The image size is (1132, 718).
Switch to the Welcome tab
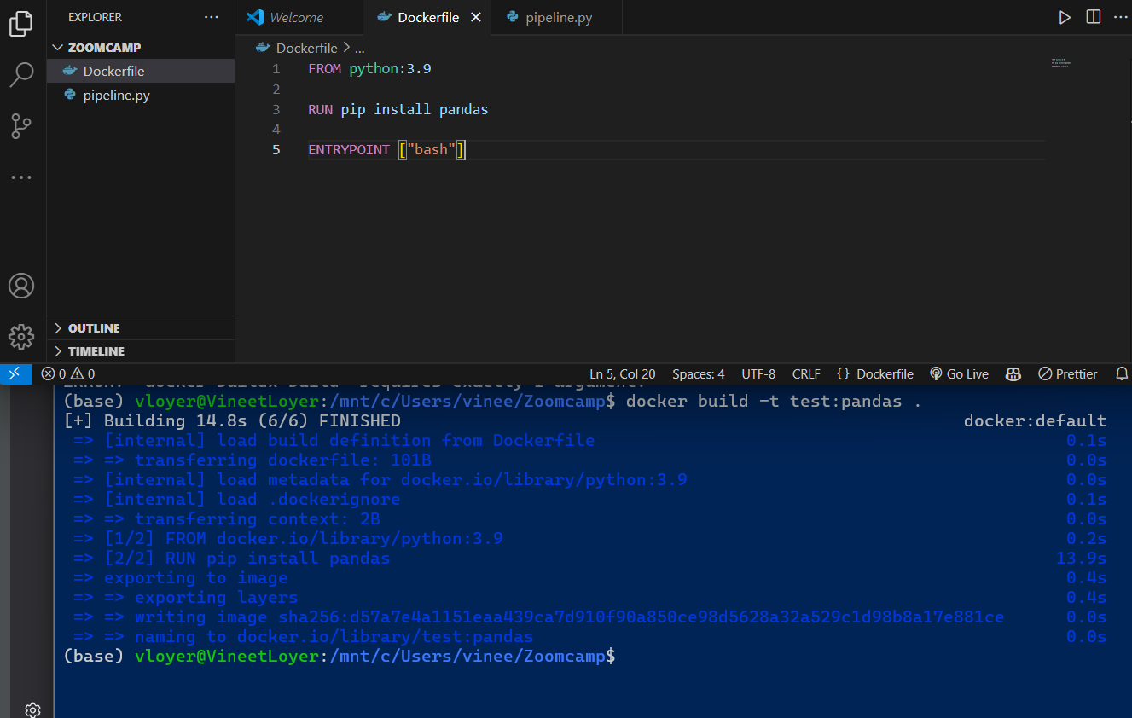tap(295, 17)
